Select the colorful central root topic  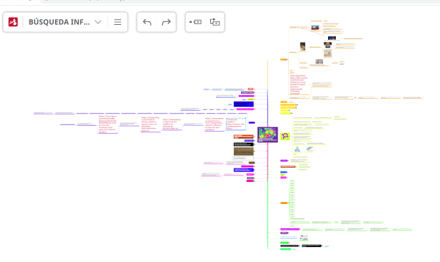[268, 134]
